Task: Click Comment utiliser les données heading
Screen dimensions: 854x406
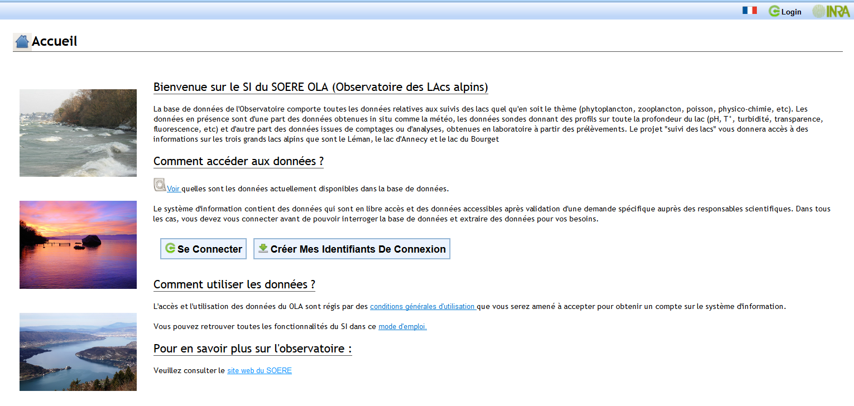Action: [x=234, y=284]
